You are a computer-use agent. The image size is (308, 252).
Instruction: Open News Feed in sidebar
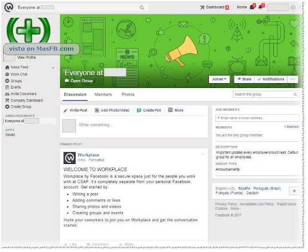click(19, 67)
